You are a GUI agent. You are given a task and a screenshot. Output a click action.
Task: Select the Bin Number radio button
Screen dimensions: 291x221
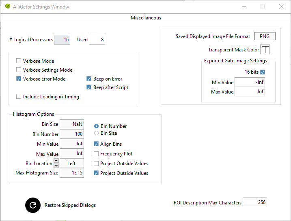point(96,126)
